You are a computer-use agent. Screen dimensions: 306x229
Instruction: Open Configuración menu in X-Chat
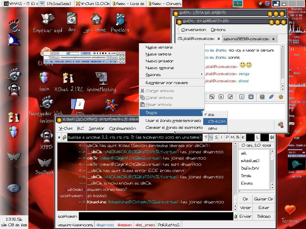tap(122, 128)
